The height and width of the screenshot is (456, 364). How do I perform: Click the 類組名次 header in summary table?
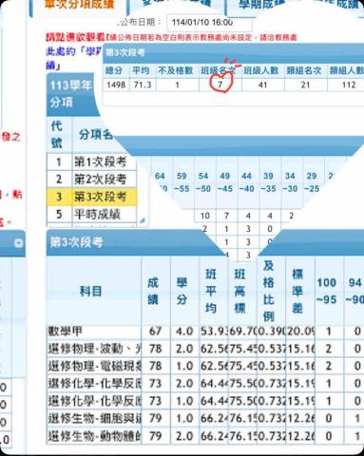tap(304, 70)
